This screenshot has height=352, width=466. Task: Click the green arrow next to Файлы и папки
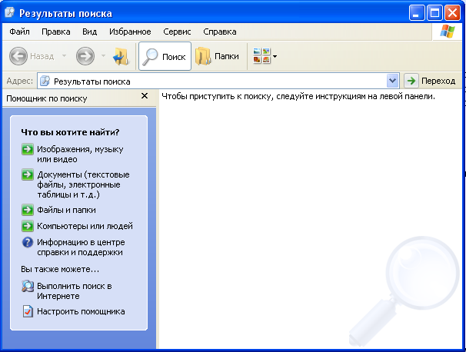click(x=28, y=210)
